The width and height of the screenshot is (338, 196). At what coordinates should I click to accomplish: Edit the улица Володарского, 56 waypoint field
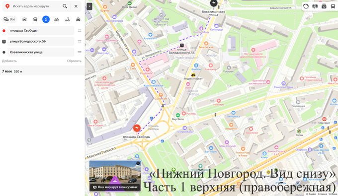tap(41, 41)
